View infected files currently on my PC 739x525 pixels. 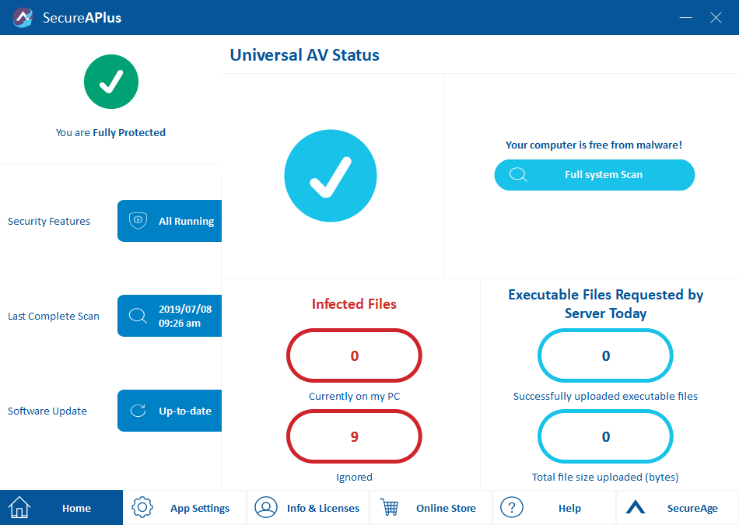[354, 356]
